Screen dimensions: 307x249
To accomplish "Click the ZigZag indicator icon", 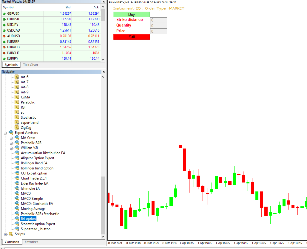I will pos(17,127).
